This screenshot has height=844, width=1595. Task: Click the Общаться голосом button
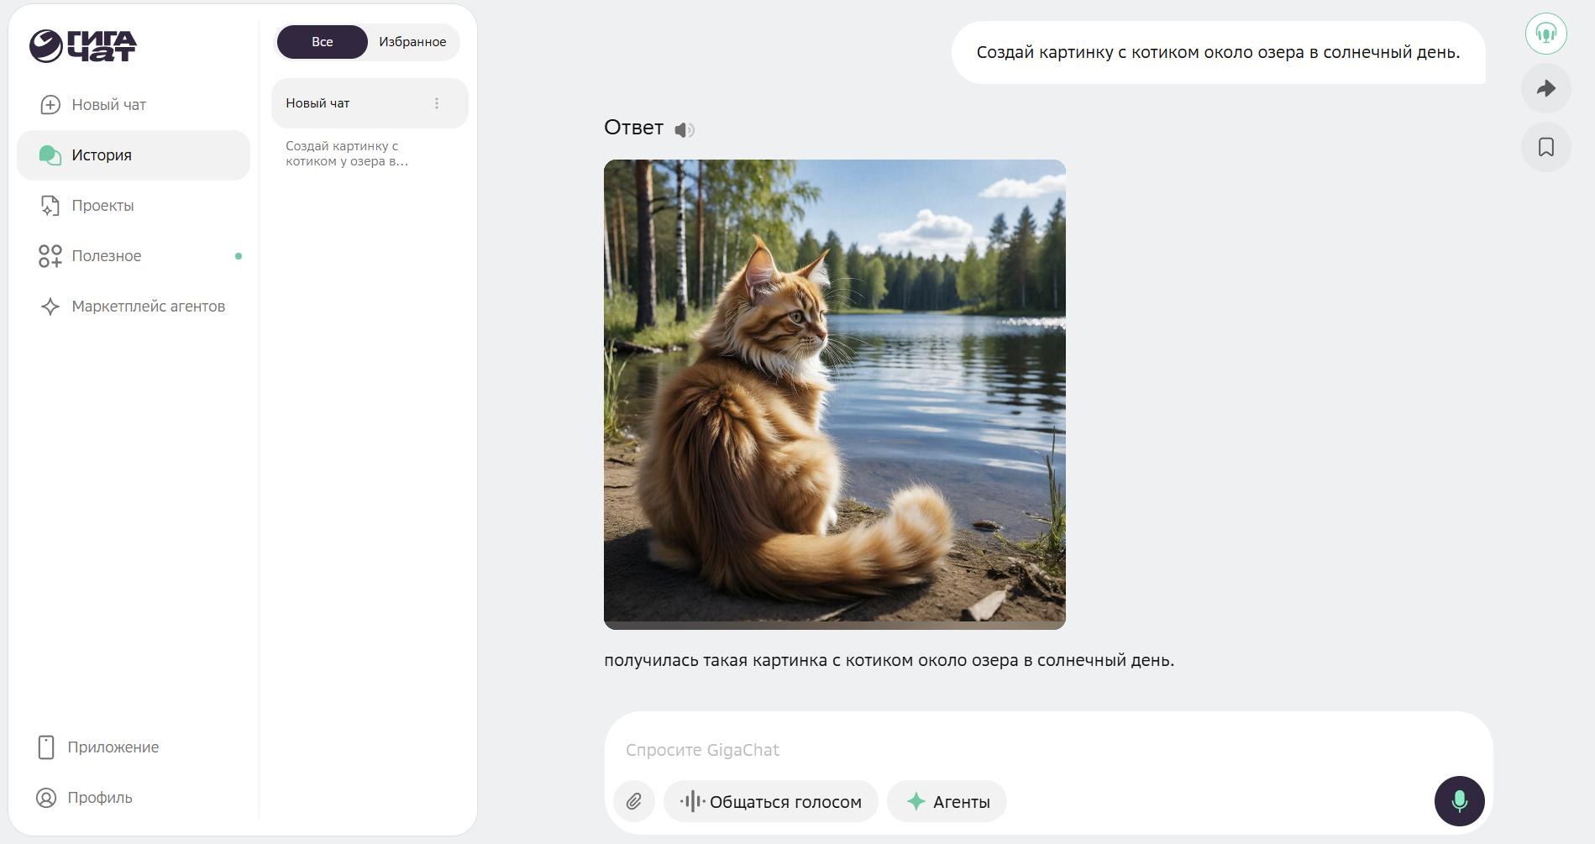(x=770, y=801)
